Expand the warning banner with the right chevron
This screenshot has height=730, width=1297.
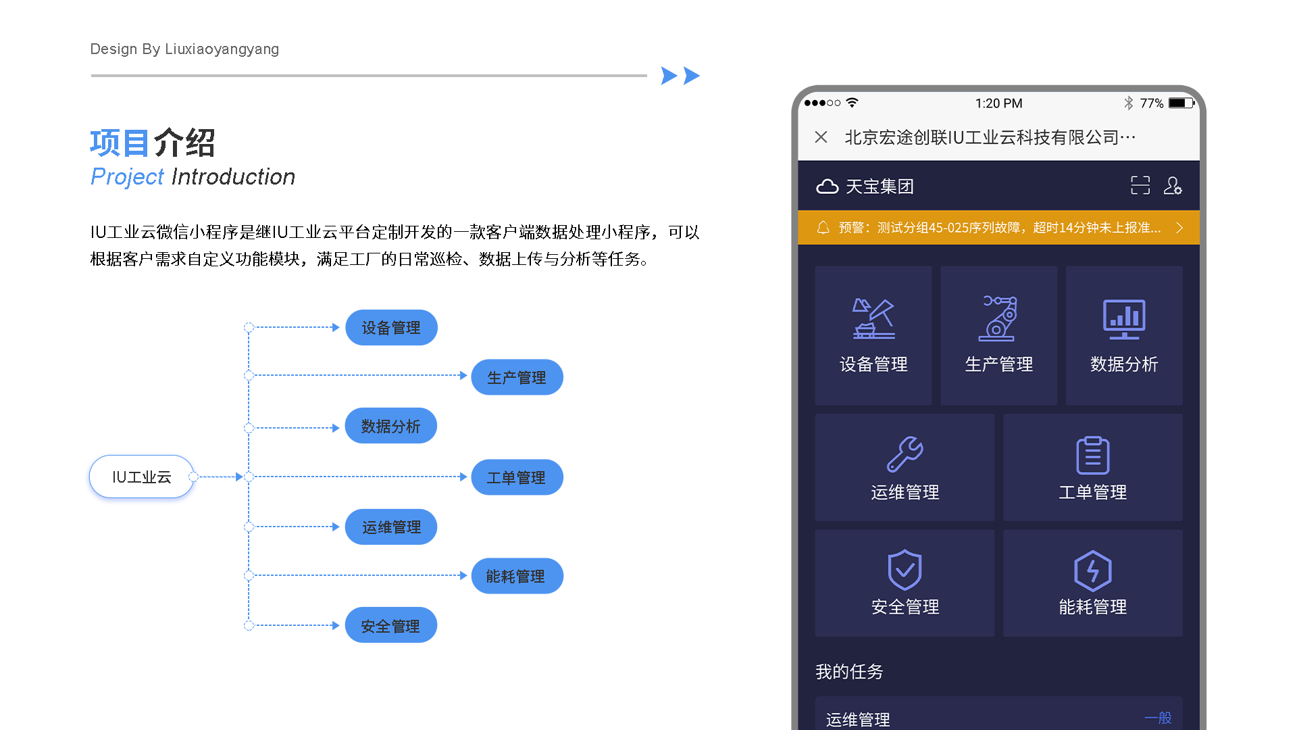pos(1179,228)
